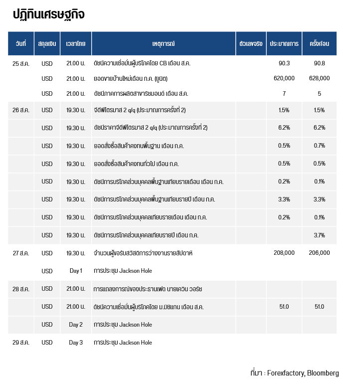Click the เวลาไทย column header

tap(76, 43)
